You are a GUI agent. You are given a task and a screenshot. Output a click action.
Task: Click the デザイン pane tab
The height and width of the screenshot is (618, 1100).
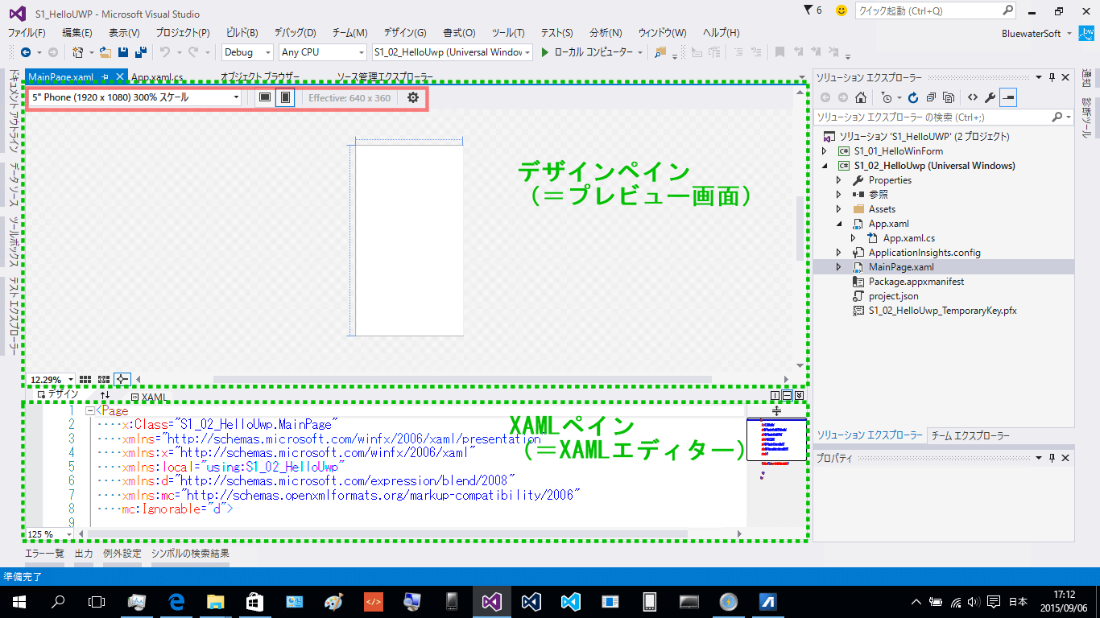(59, 395)
